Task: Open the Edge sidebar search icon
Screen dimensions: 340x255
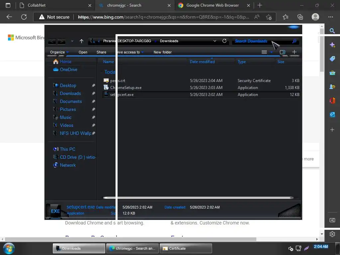Action: pos(332,31)
